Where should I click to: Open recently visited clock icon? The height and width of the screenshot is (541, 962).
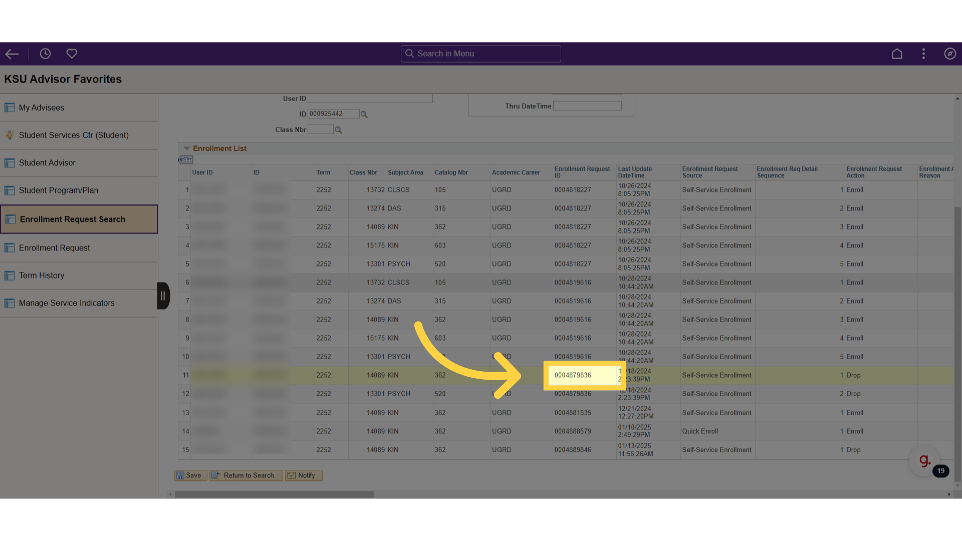45,54
